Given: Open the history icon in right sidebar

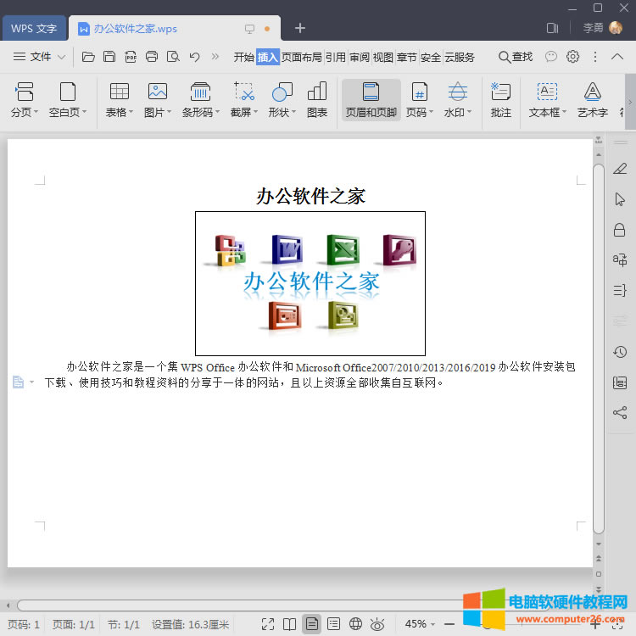Looking at the screenshot, I should point(620,352).
